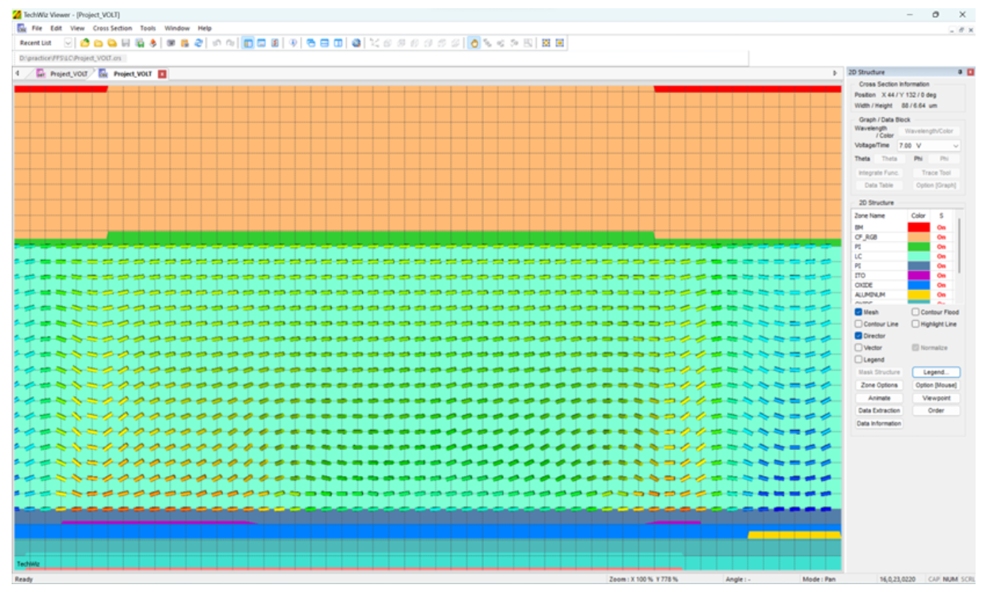Enable the Vector checkbox
The height and width of the screenshot is (593, 992).
coord(858,347)
